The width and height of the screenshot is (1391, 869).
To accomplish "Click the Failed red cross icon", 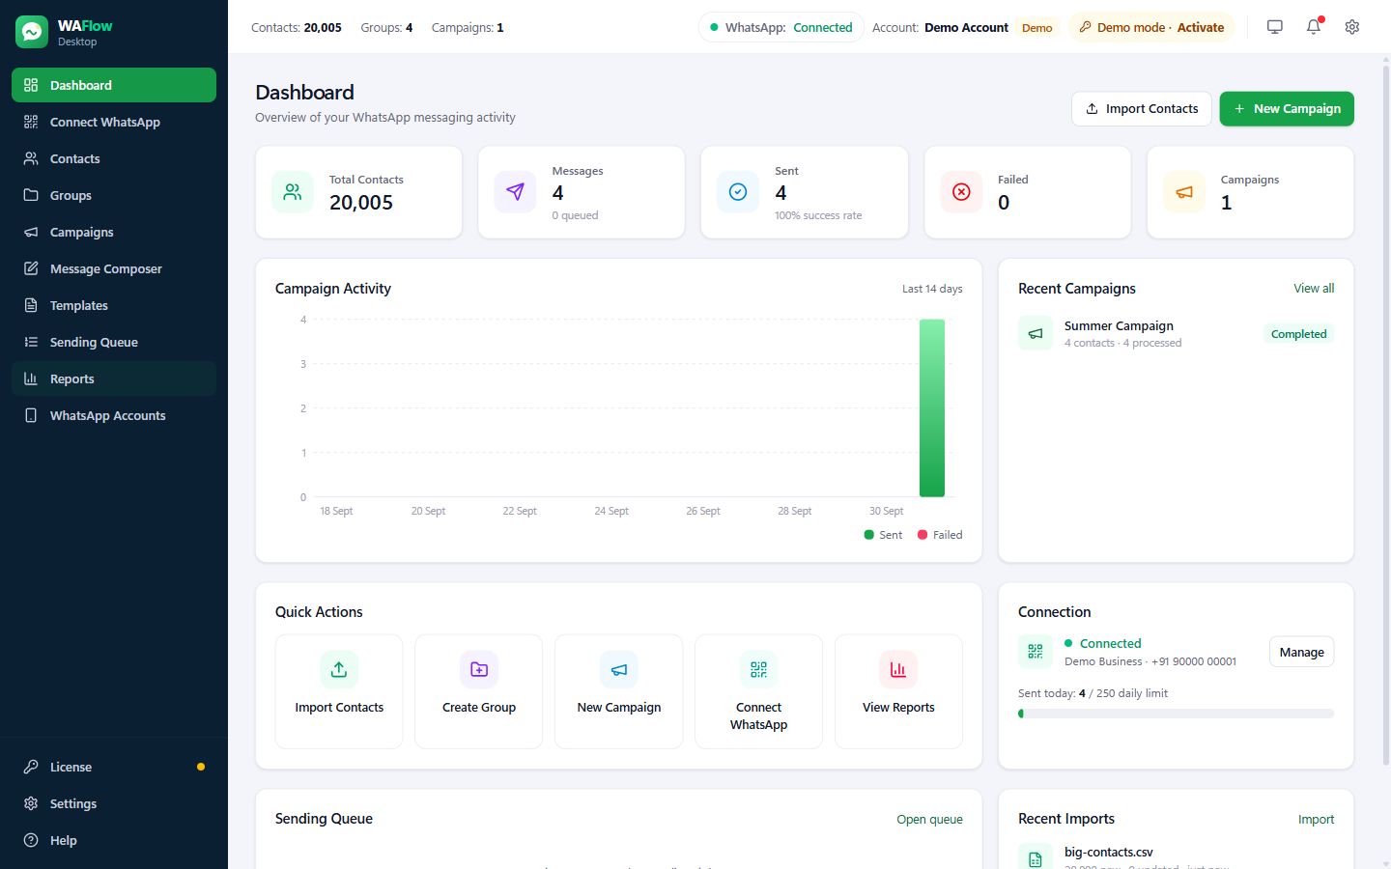I will [961, 192].
